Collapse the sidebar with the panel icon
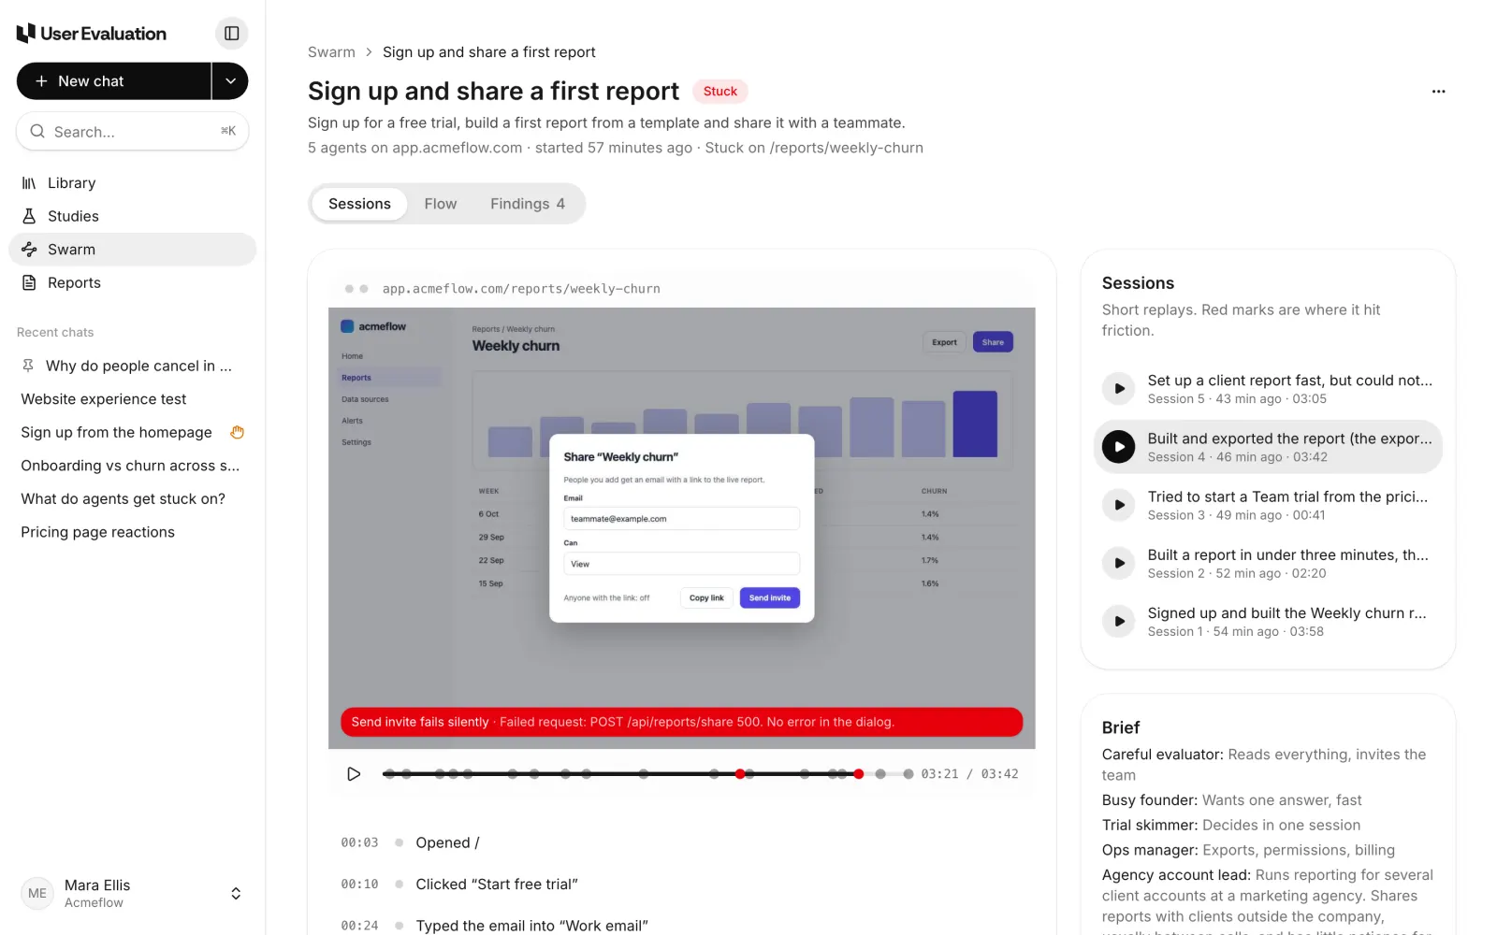The height and width of the screenshot is (935, 1497). [231, 34]
